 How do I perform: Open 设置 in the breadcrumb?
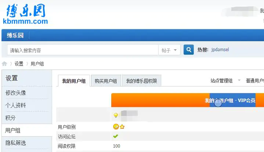(19, 64)
